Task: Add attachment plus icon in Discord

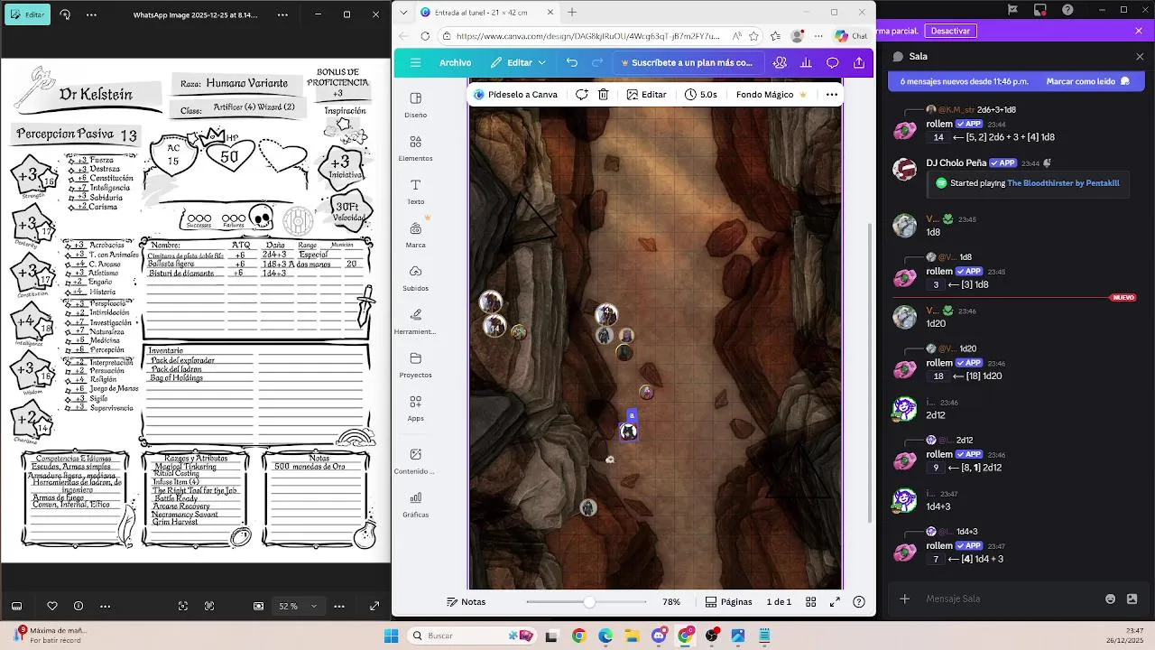Action: [x=904, y=599]
